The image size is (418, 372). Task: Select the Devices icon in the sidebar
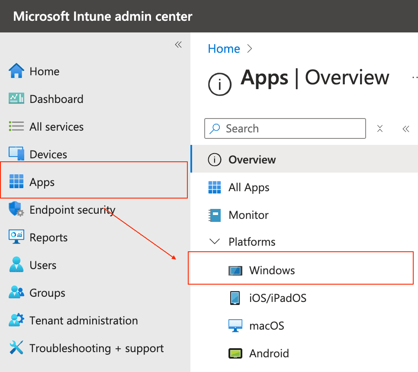click(x=16, y=154)
